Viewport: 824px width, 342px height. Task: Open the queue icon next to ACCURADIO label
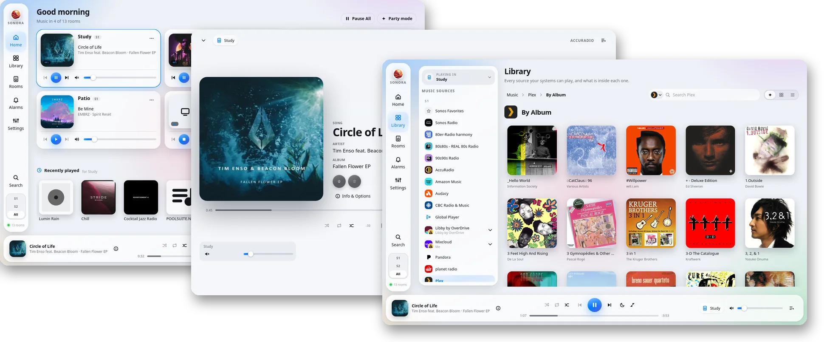tap(603, 41)
